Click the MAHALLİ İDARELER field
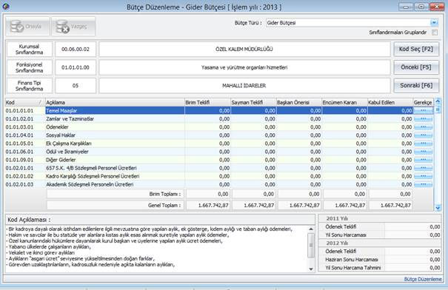The image size is (448, 290). point(244,85)
